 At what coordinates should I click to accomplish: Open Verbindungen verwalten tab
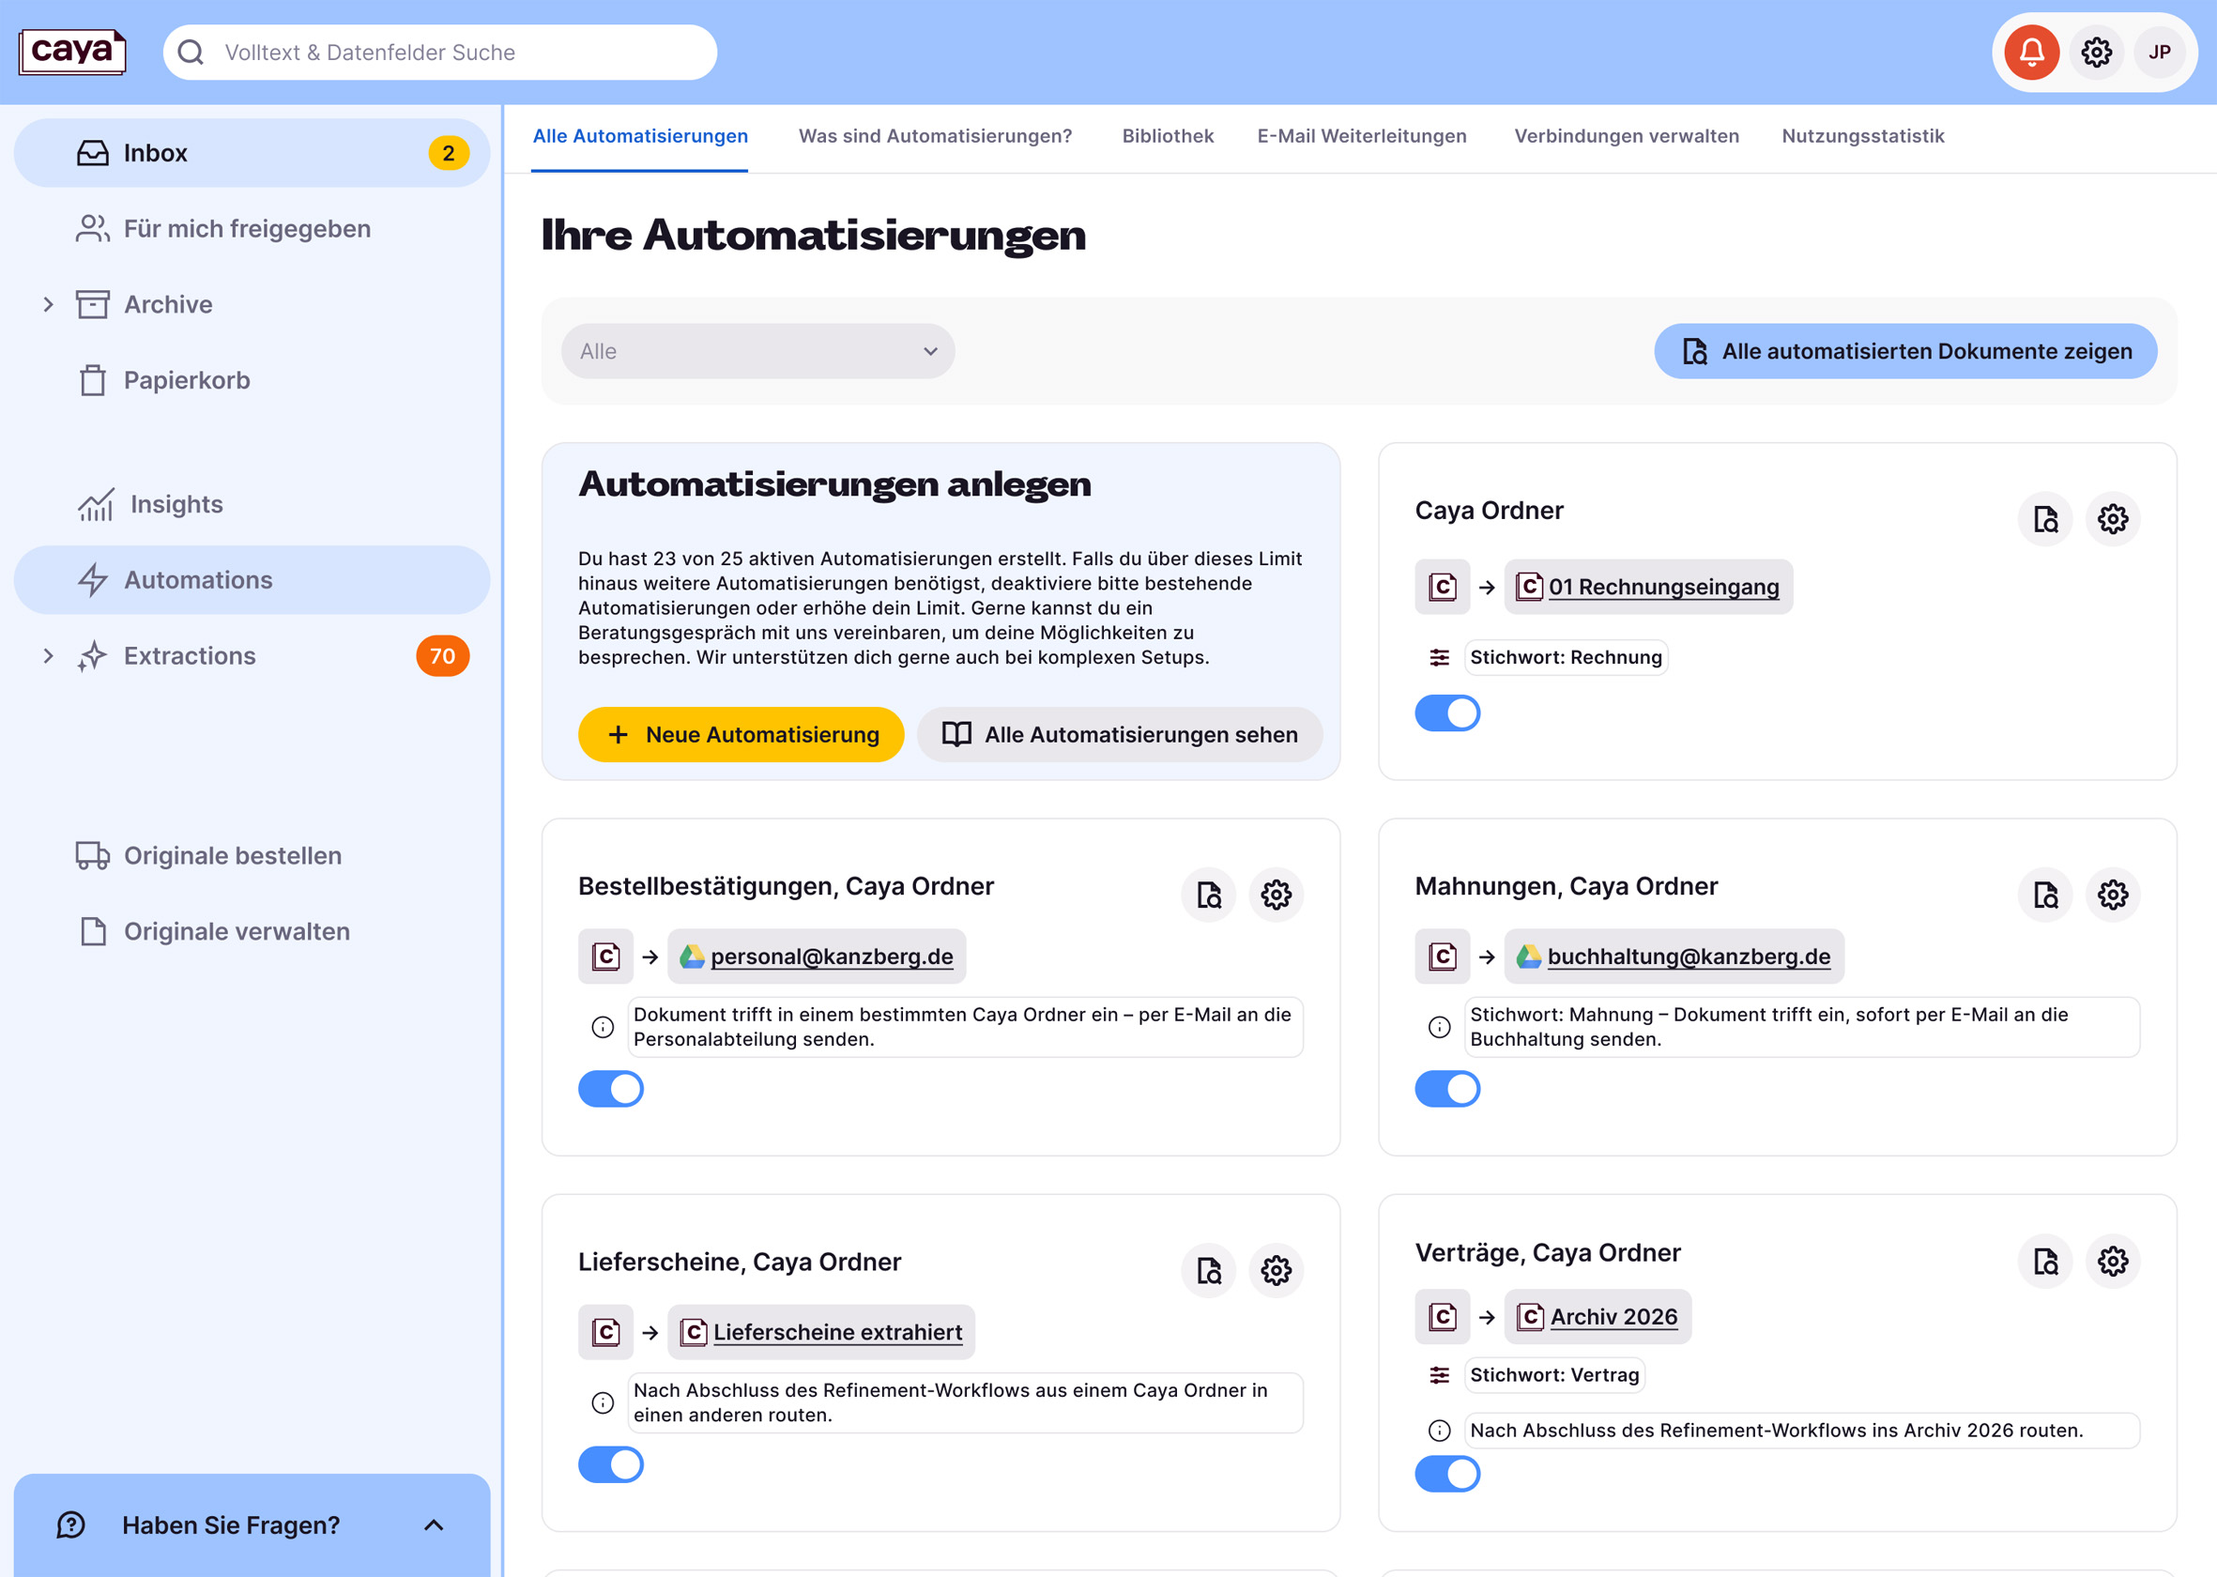click(x=1626, y=137)
